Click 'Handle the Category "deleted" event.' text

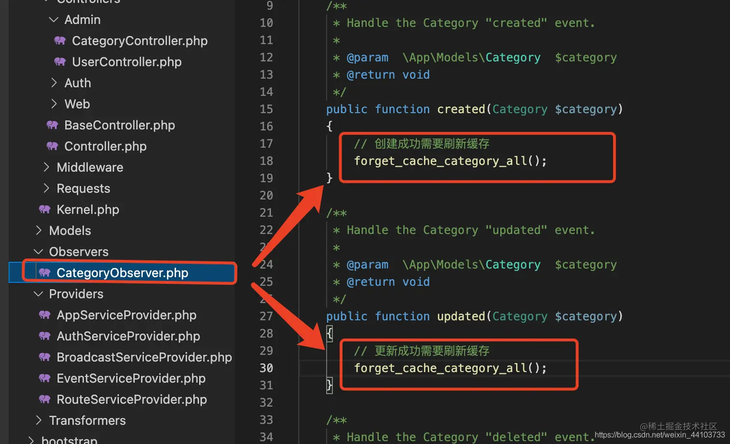[x=471, y=437]
